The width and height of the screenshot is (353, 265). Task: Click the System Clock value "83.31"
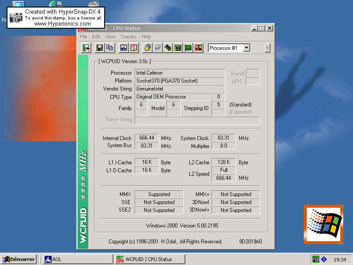tap(224, 138)
